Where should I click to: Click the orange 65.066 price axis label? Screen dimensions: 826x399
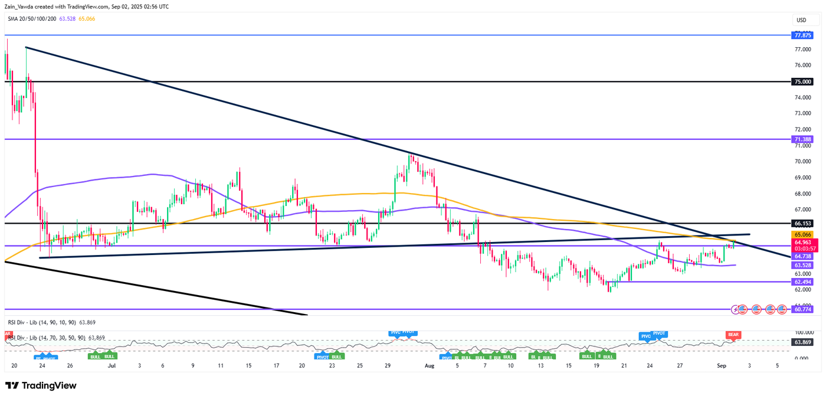[802, 234]
